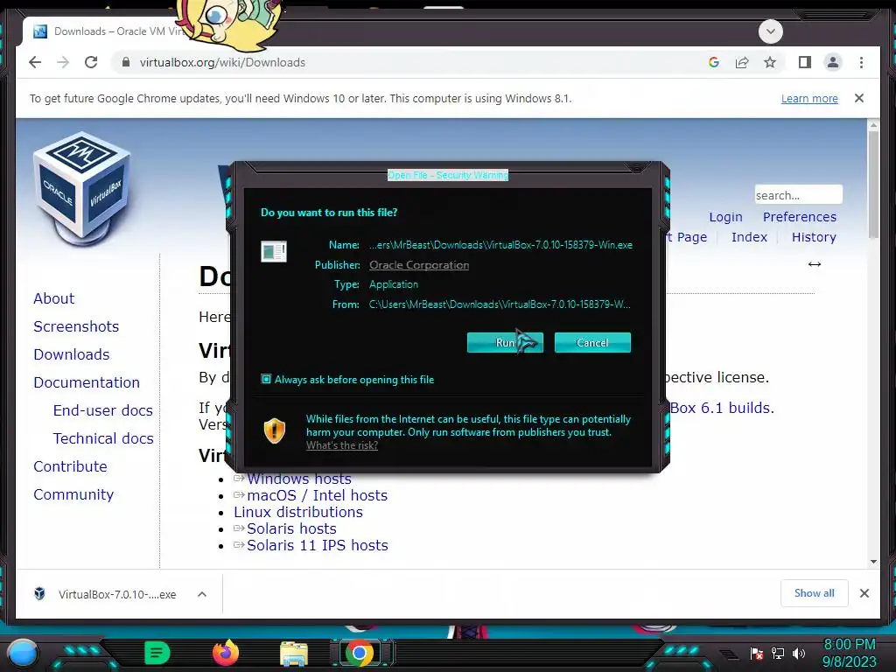Open Contribute in the sidebar
The width and height of the screenshot is (896, 672).
[x=70, y=466]
